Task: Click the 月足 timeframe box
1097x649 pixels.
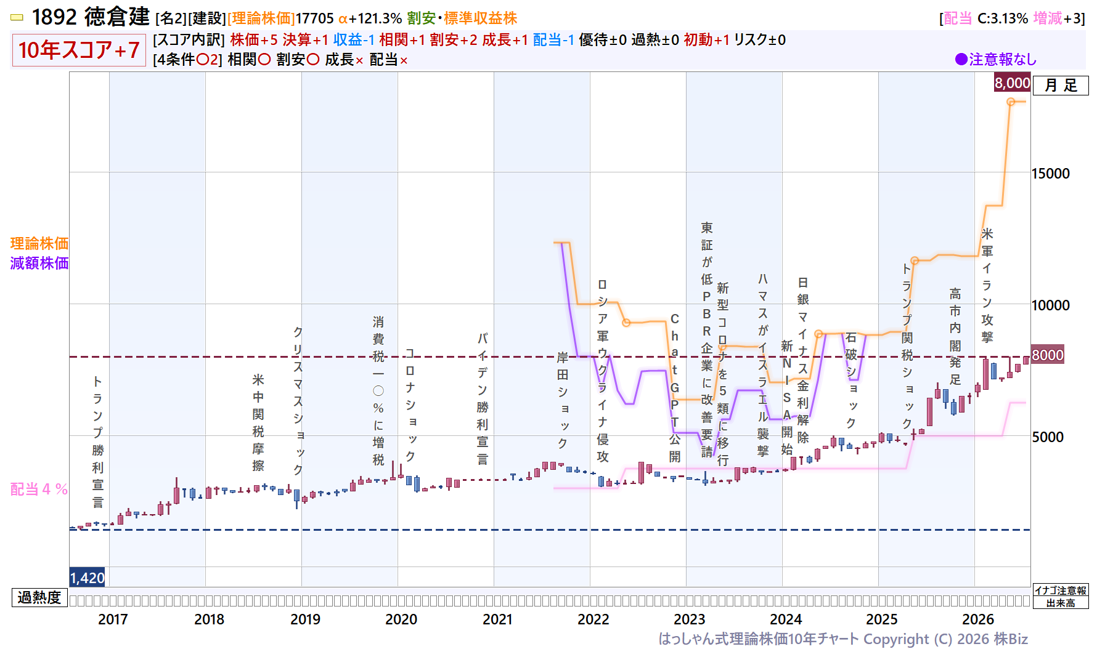Action: [x=1061, y=86]
